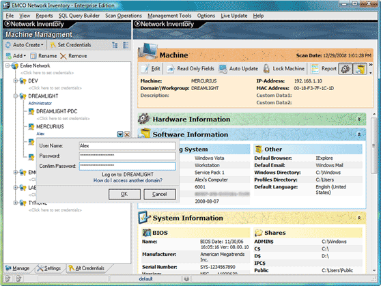Viewport: 381px width, 286px height.
Task: Switch to the Settings tab
Action: click(49, 268)
